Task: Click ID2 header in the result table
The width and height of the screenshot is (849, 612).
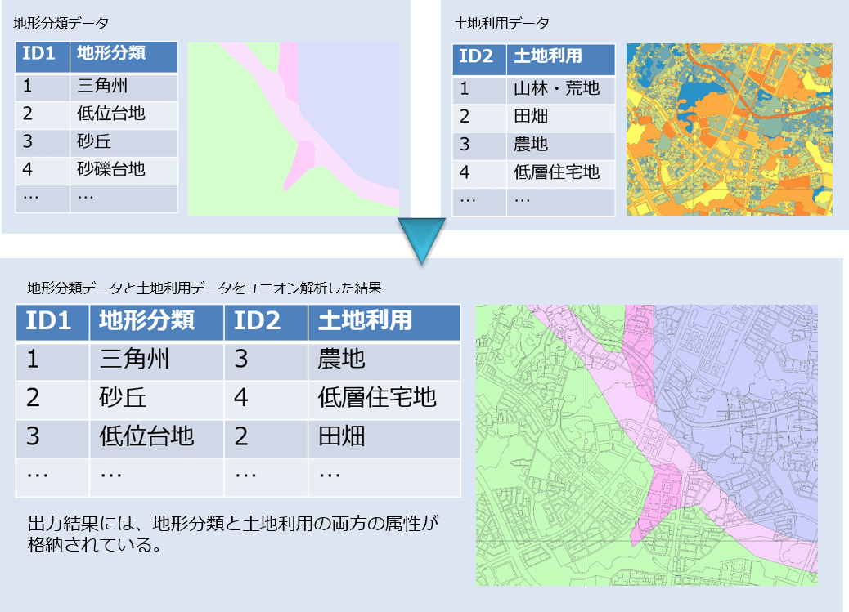Action: [258, 320]
